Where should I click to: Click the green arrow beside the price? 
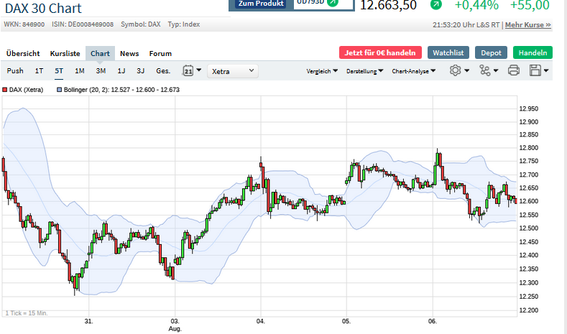[435, 5]
